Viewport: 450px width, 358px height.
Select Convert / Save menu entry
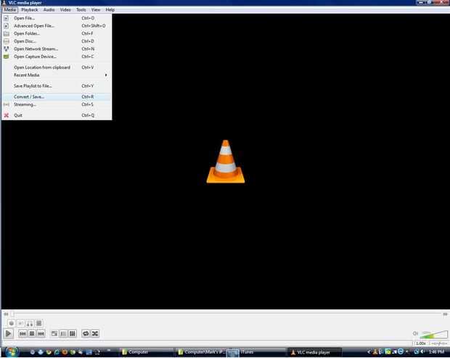click(x=57, y=97)
